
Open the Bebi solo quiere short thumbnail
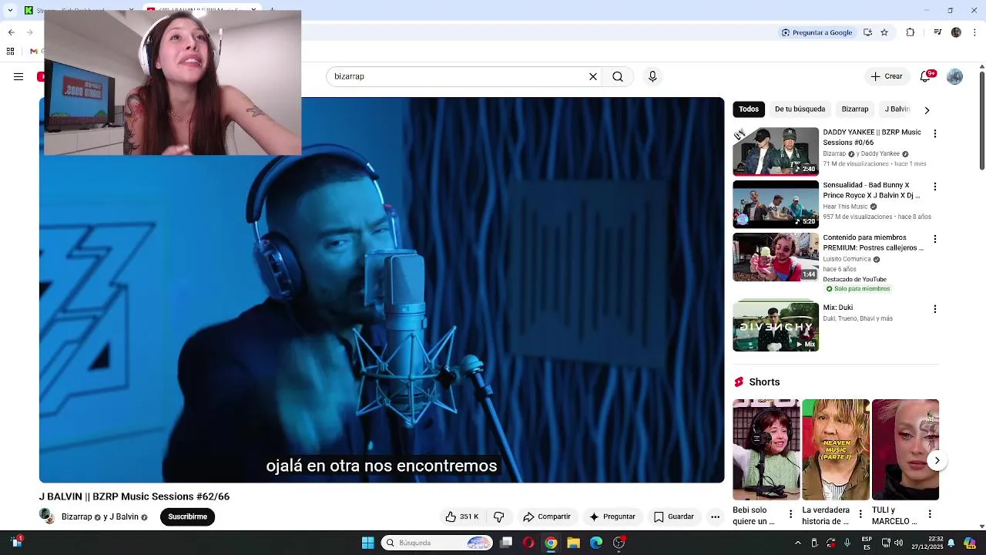[x=766, y=449]
